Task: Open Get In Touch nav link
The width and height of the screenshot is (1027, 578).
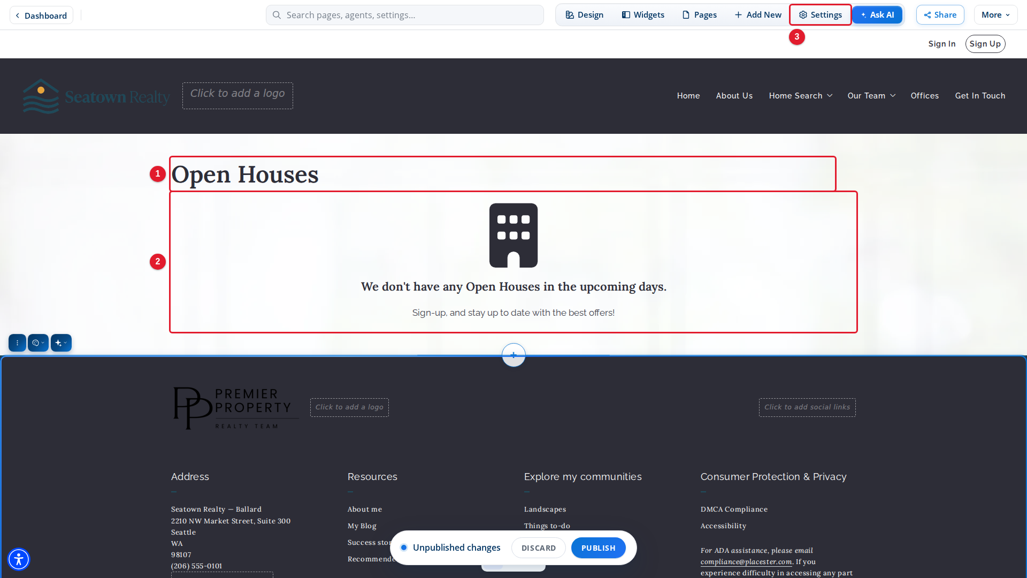Action: [980, 96]
